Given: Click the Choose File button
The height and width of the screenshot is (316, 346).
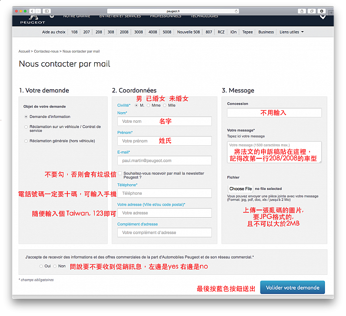Looking at the screenshot, I should (241, 189).
